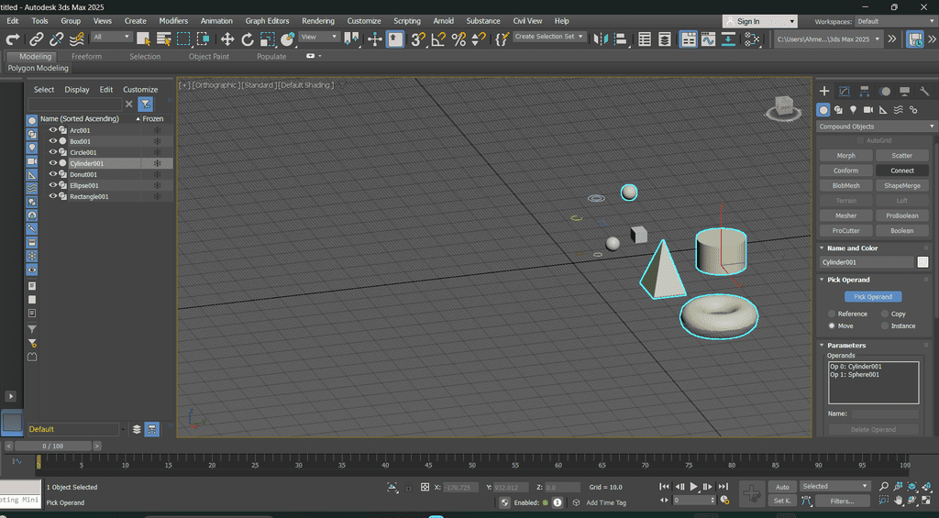Click the Cylinder001 object name field
The height and width of the screenshot is (518, 939).
[x=867, y=261]
